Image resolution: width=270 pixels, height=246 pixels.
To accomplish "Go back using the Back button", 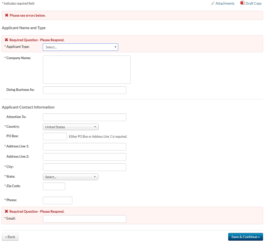I will tap(10, 237).
